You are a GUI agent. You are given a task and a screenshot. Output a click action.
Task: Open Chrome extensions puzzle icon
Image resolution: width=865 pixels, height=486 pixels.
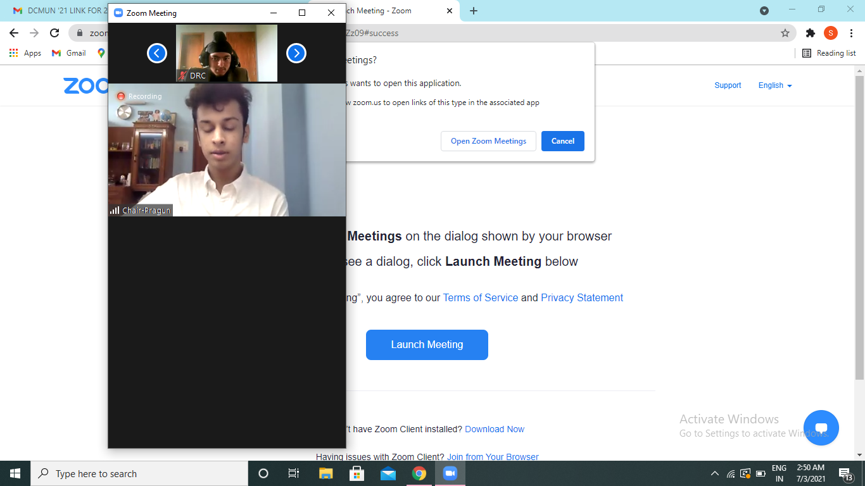click(811, 33)
